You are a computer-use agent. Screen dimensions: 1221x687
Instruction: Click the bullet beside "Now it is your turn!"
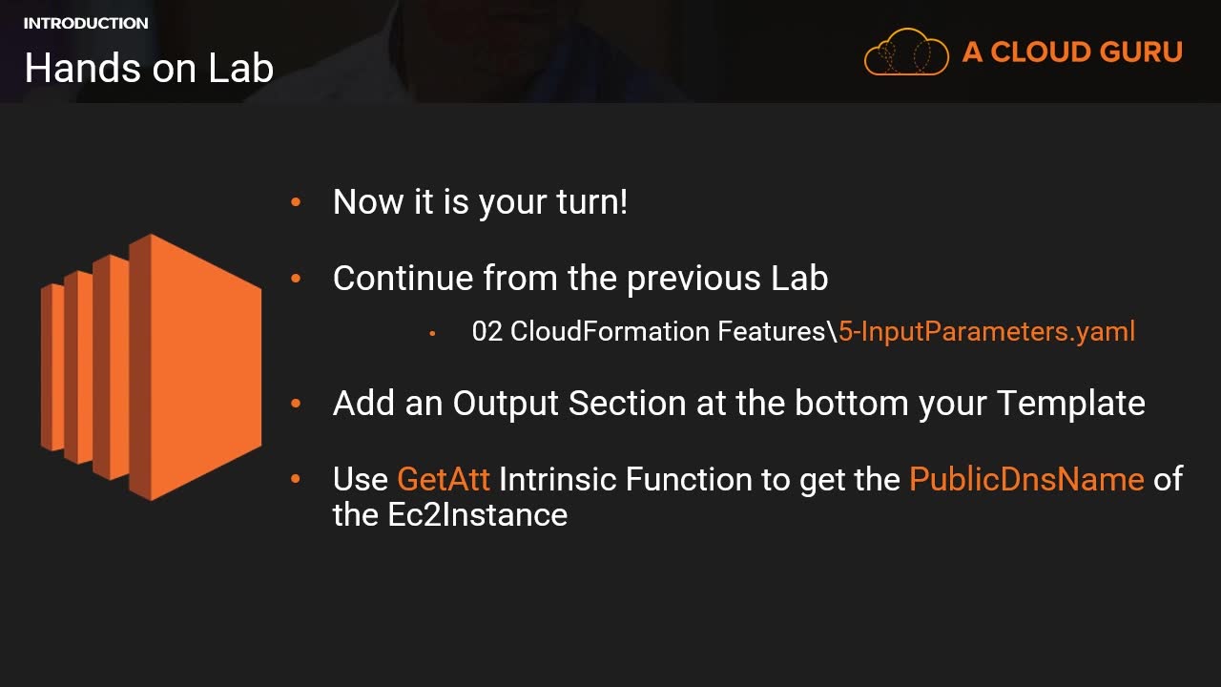(296, 202)
